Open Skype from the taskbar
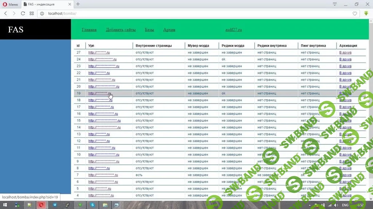373x209 pixels. click(93, 205)
